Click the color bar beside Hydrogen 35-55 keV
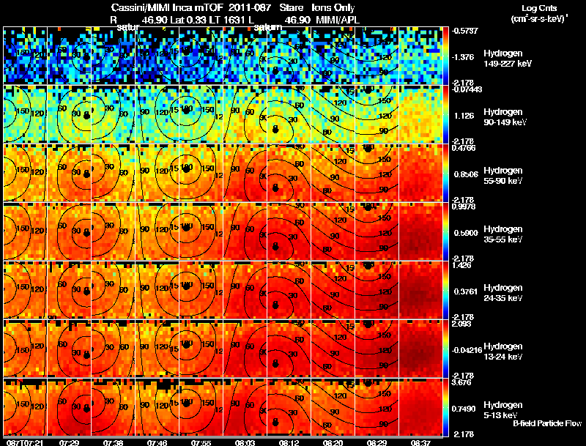586x446 pixels. (445, 231)
